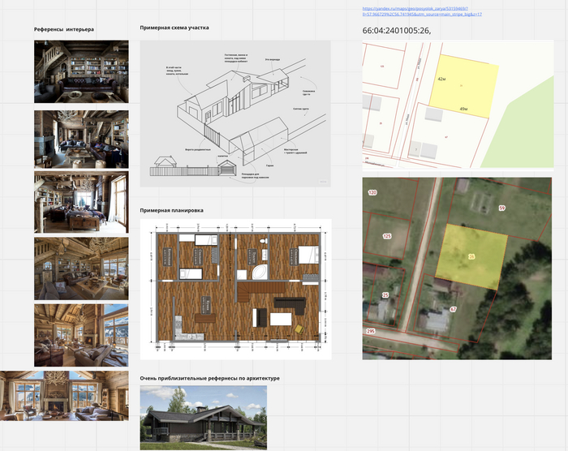Select the heading Примерная схема участка
568x451 pixels.
click(174, 28)
